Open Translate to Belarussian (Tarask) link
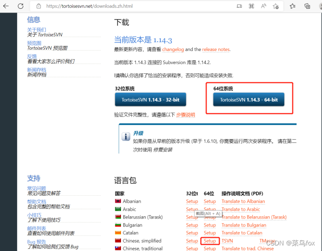 coord(254,217)
